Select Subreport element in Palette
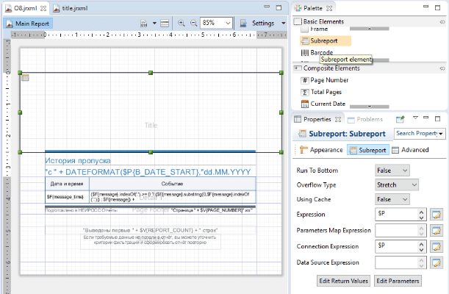This screenshot has height=294, width=449. click(x=326, y=40)
